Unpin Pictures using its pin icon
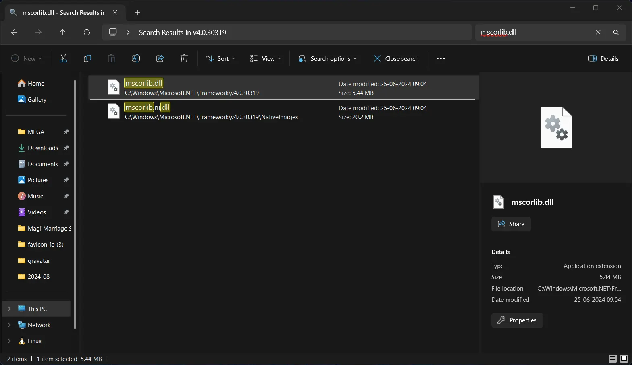 point(66,180)
